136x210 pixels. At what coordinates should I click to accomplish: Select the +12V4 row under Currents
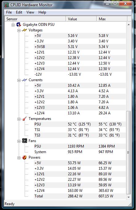point(80,113)
